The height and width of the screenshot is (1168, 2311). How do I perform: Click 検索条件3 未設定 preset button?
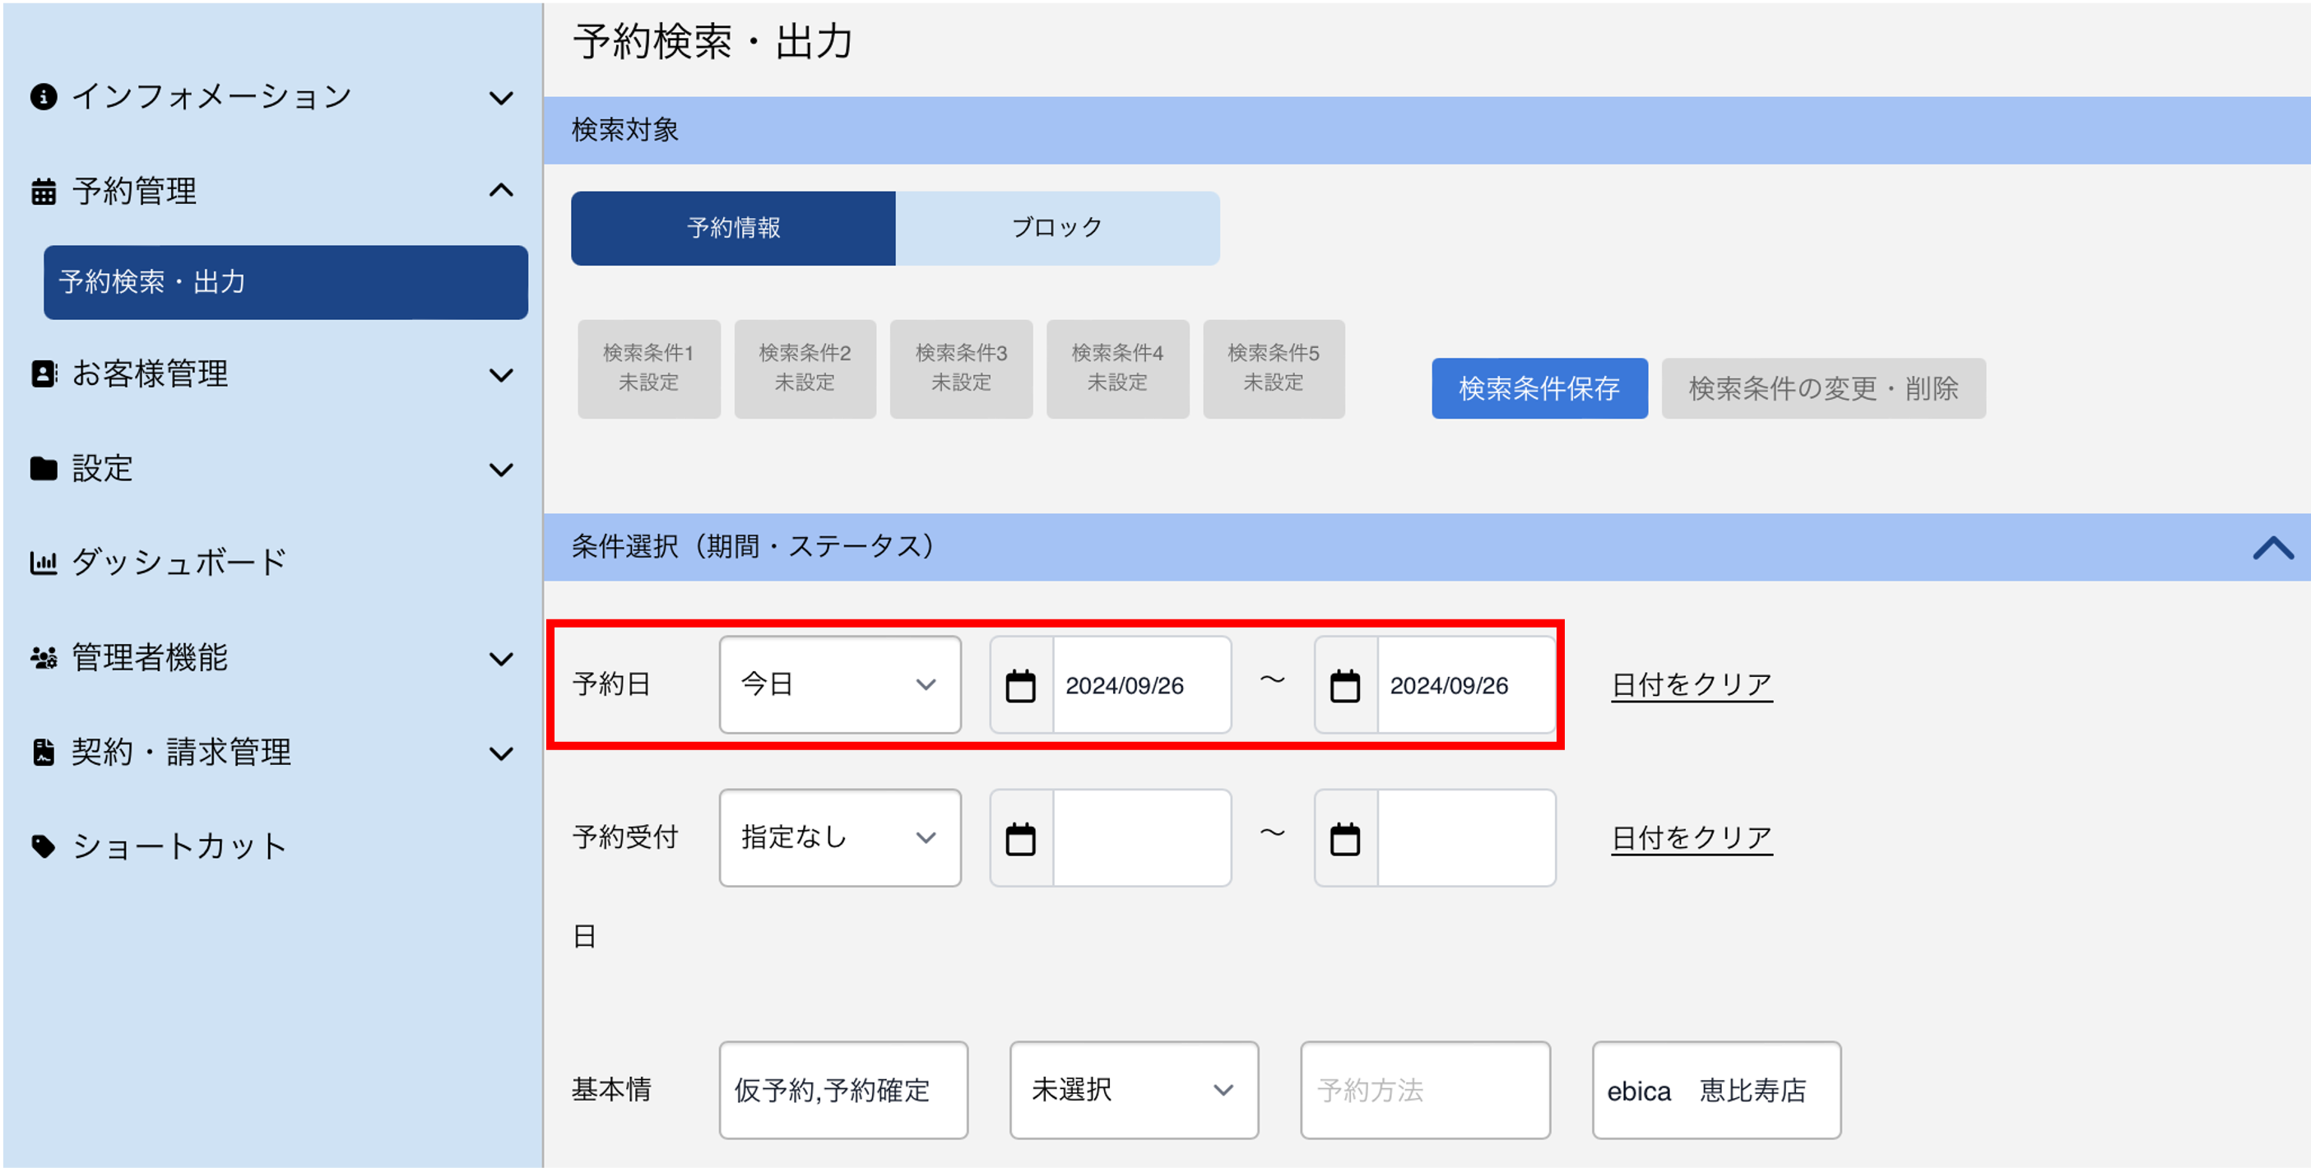click(961, 368)
